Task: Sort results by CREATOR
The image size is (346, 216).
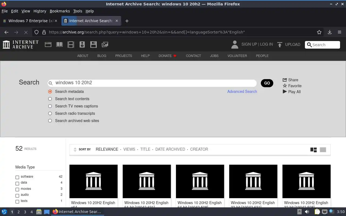Action: tap(199, 149)
